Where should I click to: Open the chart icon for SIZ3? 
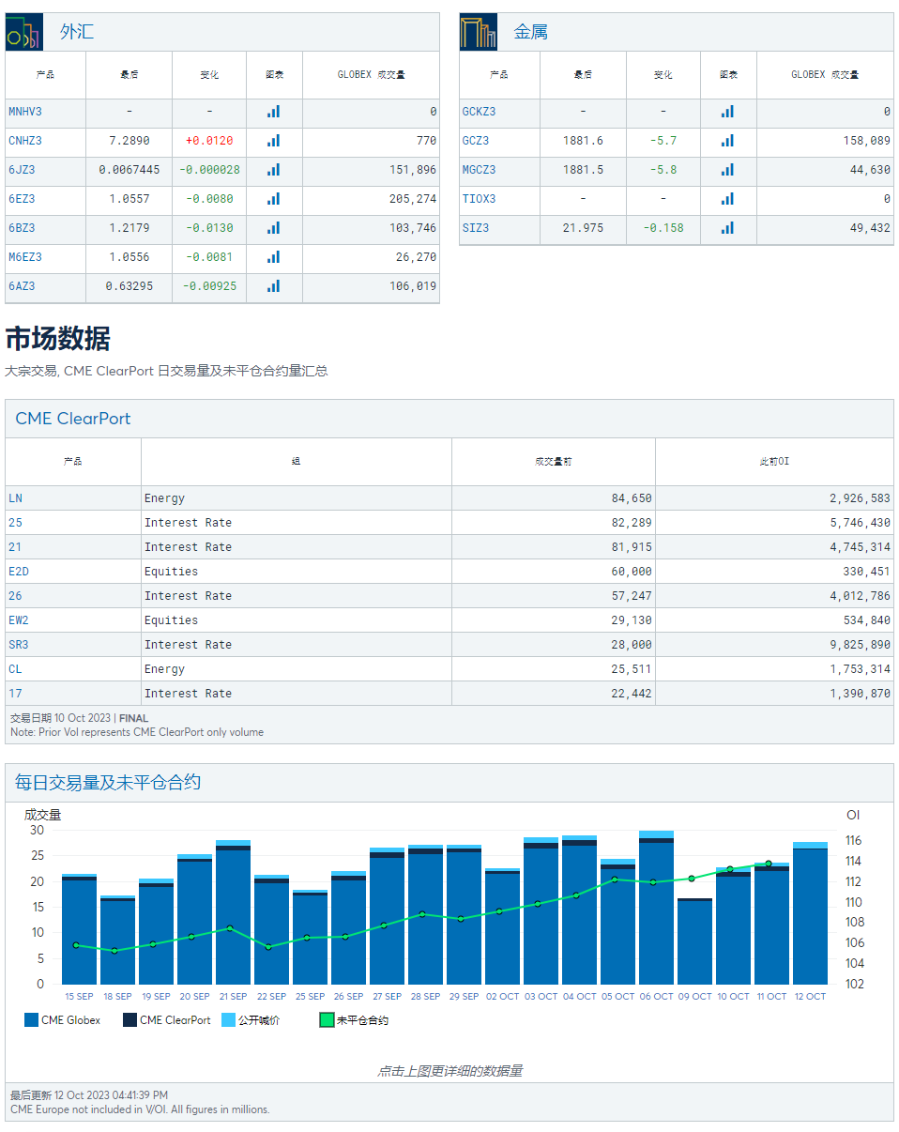(727, 228)
